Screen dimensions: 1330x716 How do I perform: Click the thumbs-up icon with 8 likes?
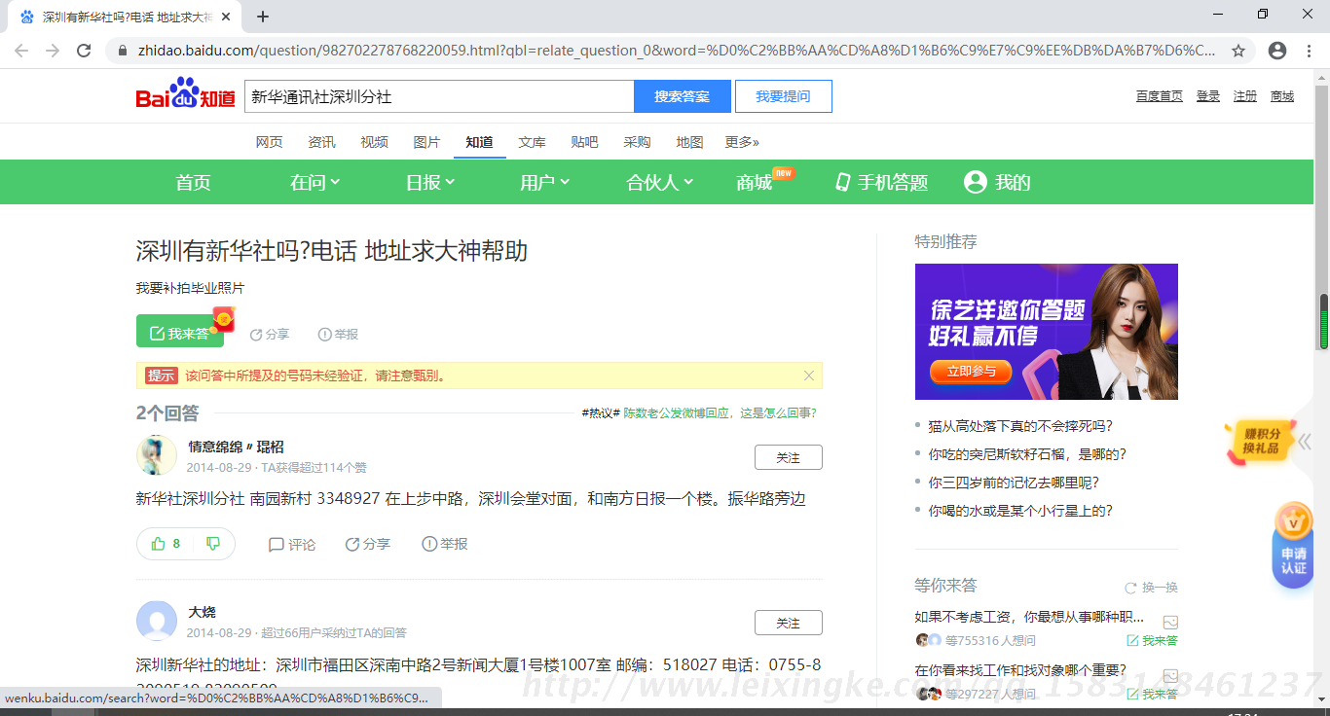[159, 544]
